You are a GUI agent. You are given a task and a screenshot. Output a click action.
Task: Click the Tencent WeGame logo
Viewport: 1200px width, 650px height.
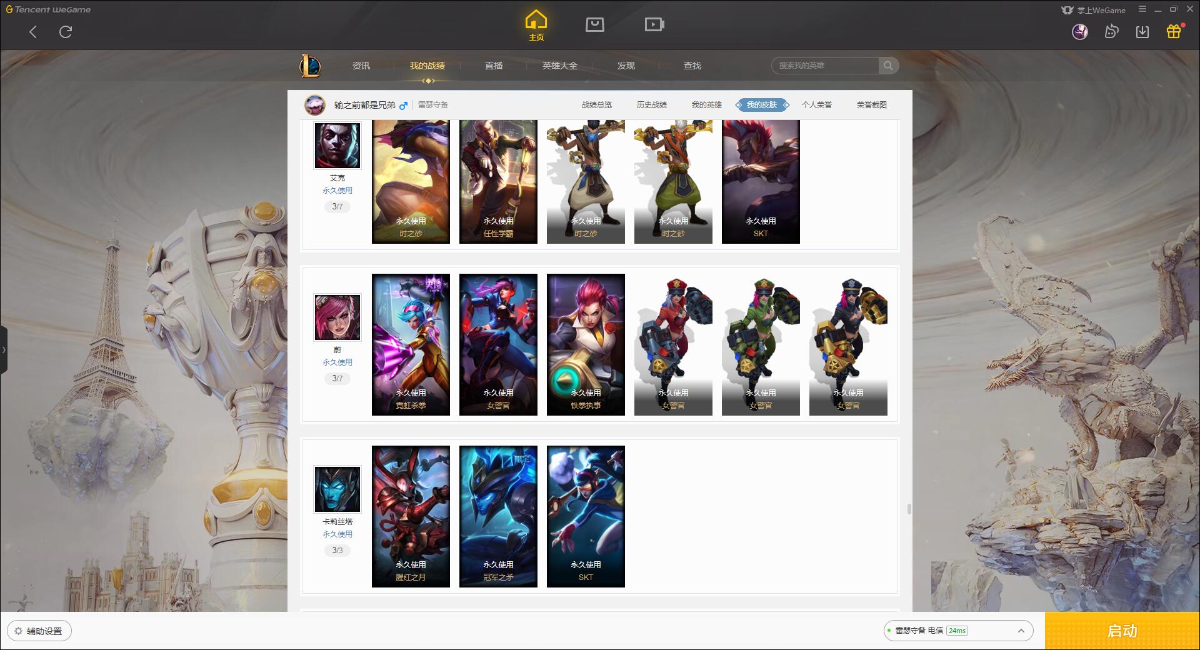(x=48, y=9)
